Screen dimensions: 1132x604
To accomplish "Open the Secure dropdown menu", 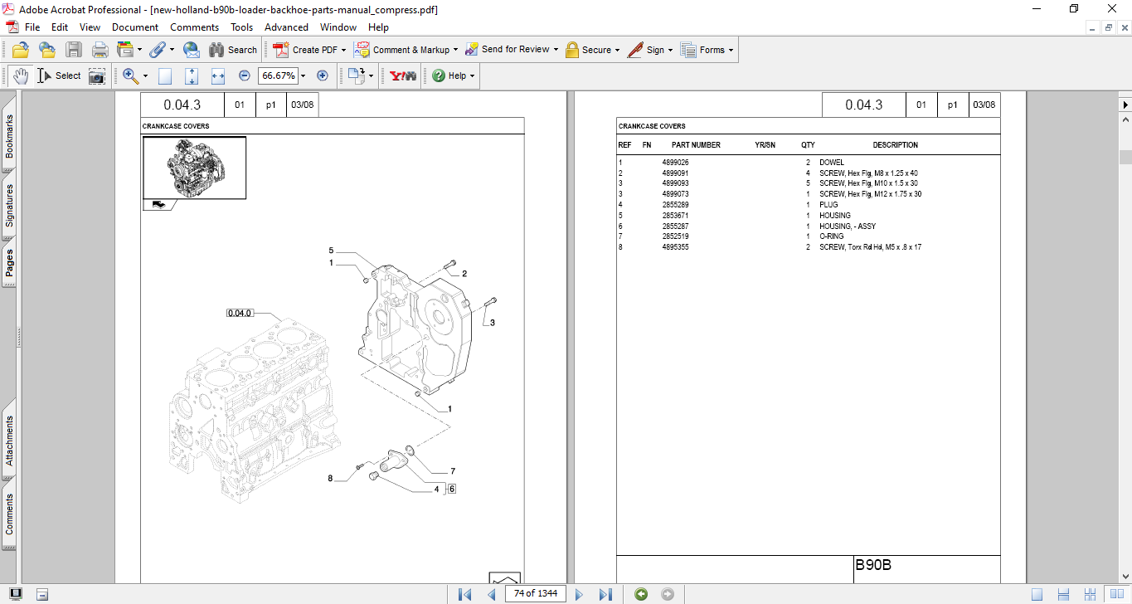I will pyautogui.click(x=618, y=50).
